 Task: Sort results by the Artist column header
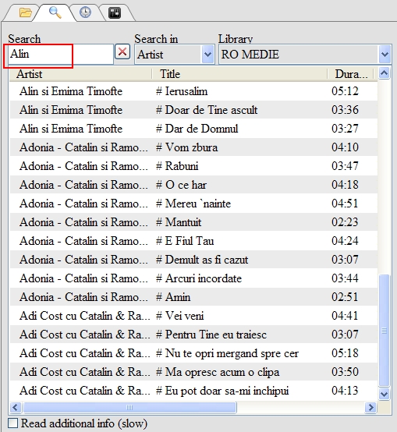[x=80, y=74]
